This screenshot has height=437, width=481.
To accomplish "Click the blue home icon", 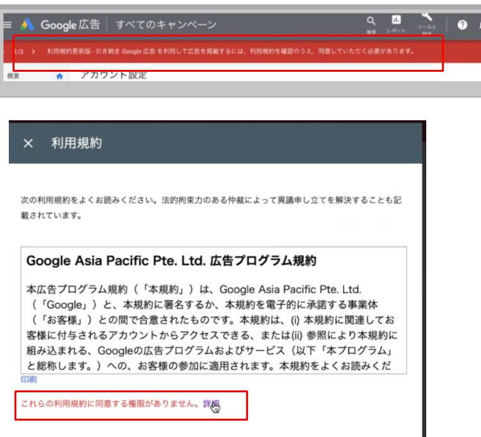I will pos(60,76).
